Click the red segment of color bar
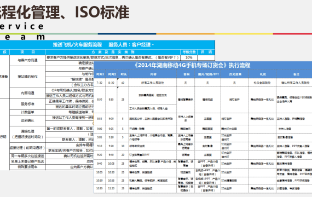 coord(292,33)
